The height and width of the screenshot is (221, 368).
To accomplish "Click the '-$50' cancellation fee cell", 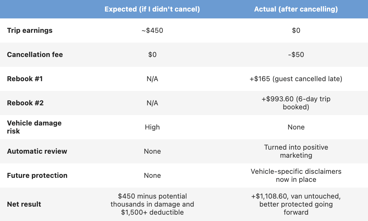I will [296, 55].
